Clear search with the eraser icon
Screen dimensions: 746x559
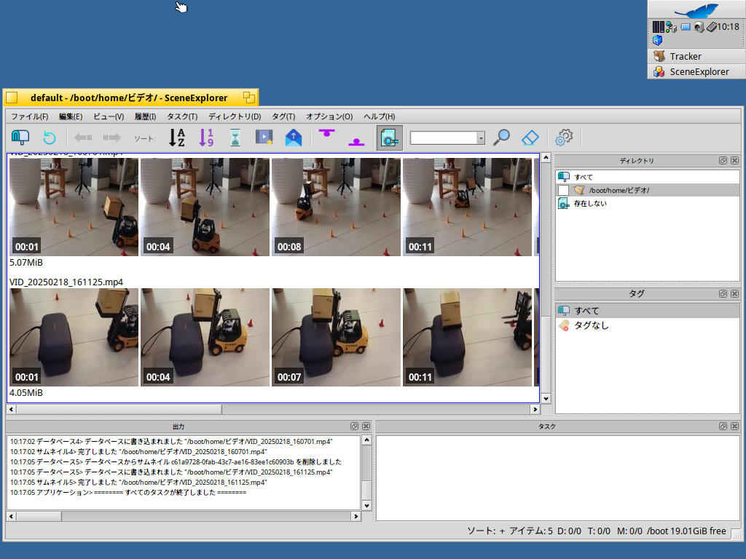pos(530,138)
